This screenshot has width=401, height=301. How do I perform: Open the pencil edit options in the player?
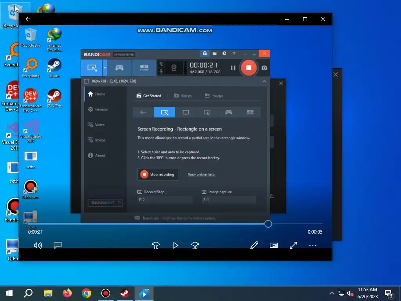[x=254, y=245]
